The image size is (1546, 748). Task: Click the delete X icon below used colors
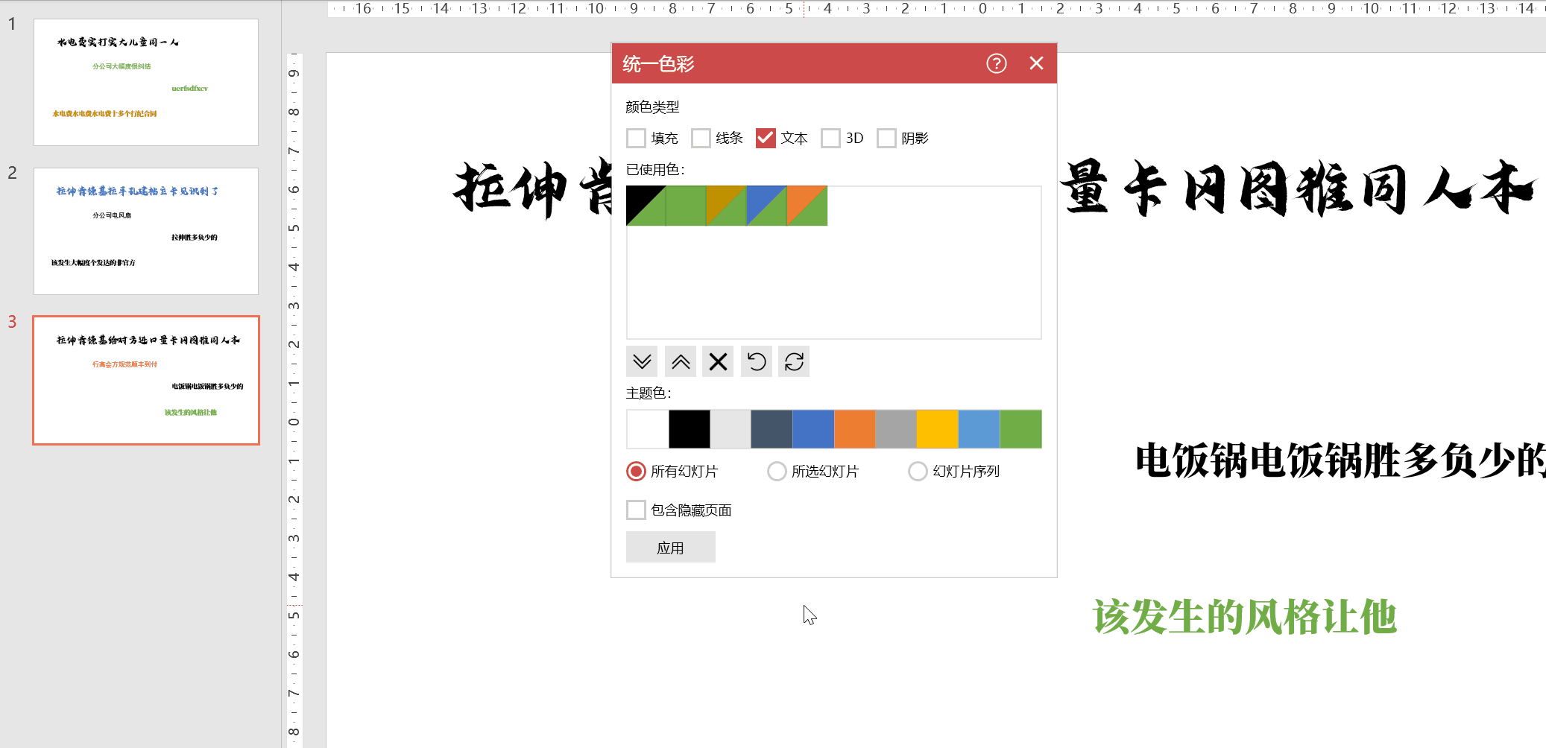coord(718,362)
